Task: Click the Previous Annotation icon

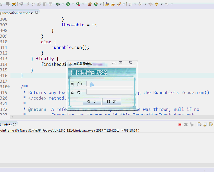Action: pos(140,4)
